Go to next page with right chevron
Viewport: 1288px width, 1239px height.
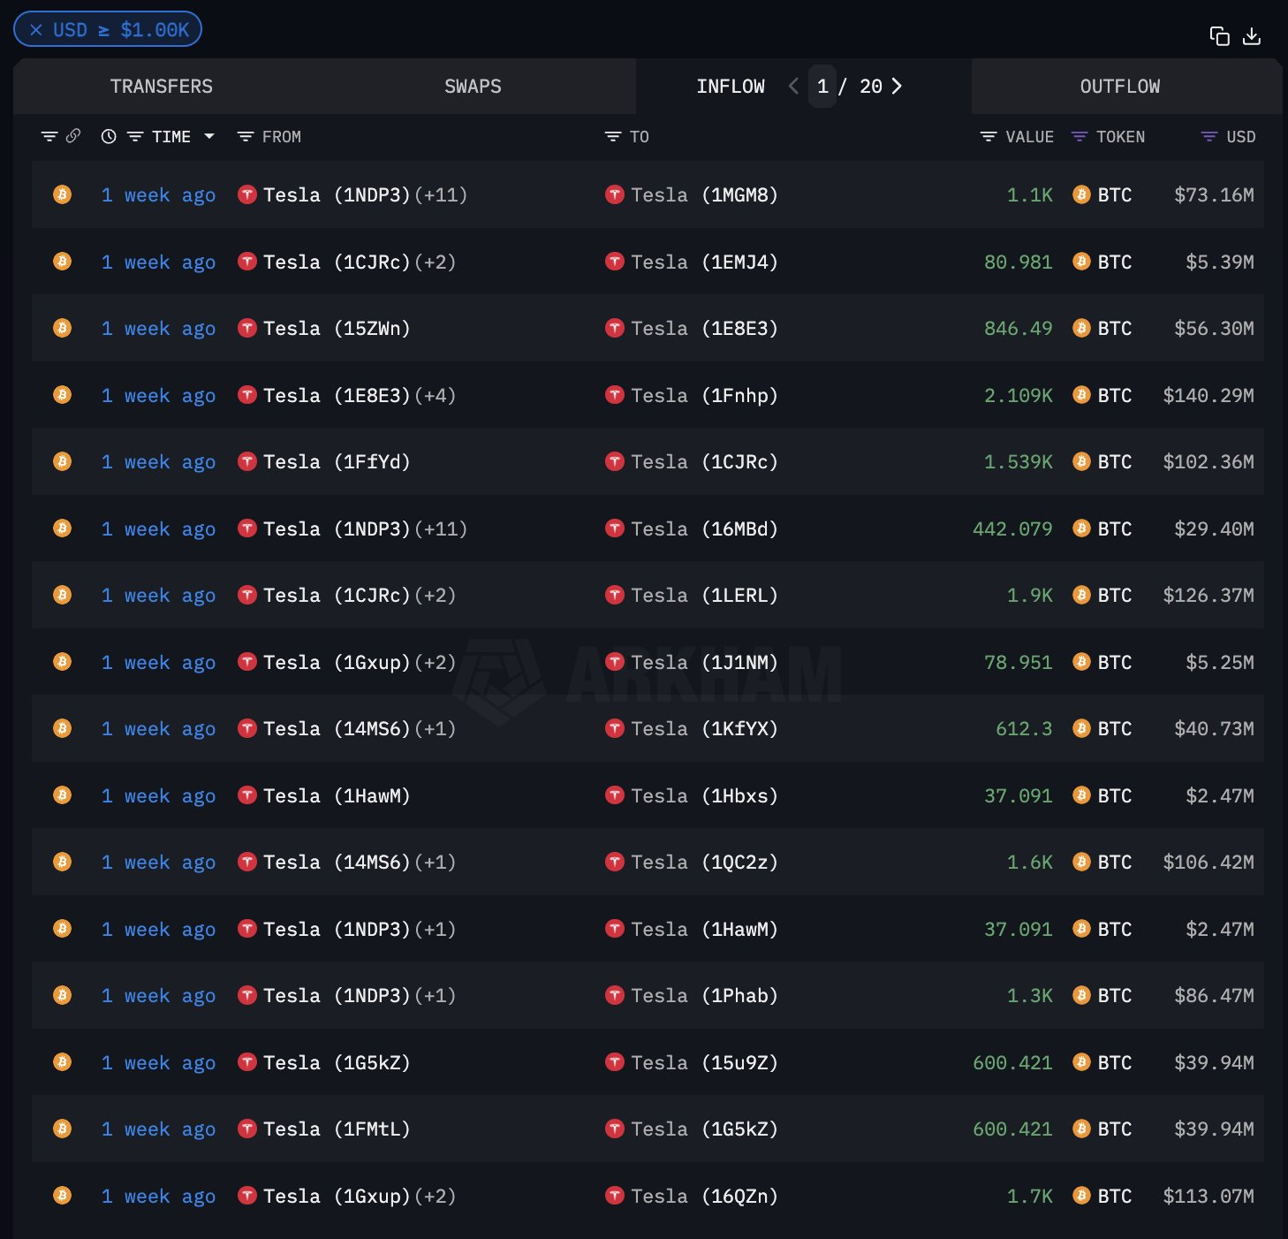898,86
